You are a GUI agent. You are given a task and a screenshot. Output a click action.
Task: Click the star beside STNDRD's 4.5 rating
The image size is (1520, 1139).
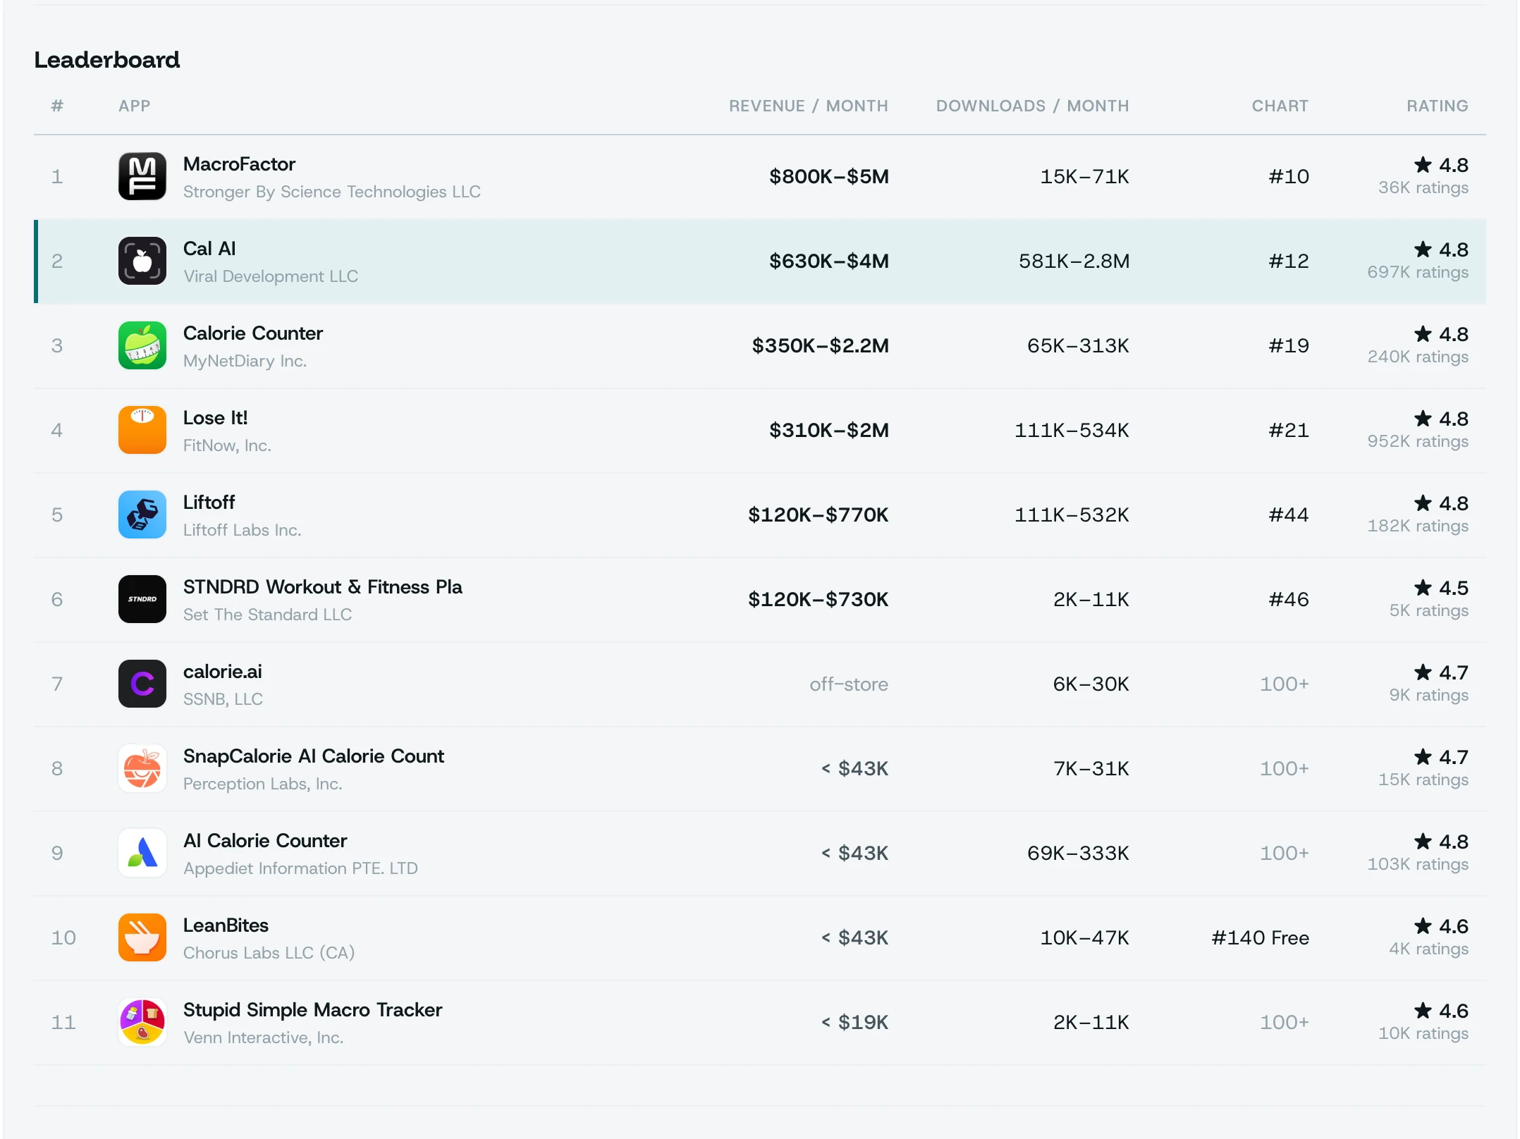tap(1423, 587)
